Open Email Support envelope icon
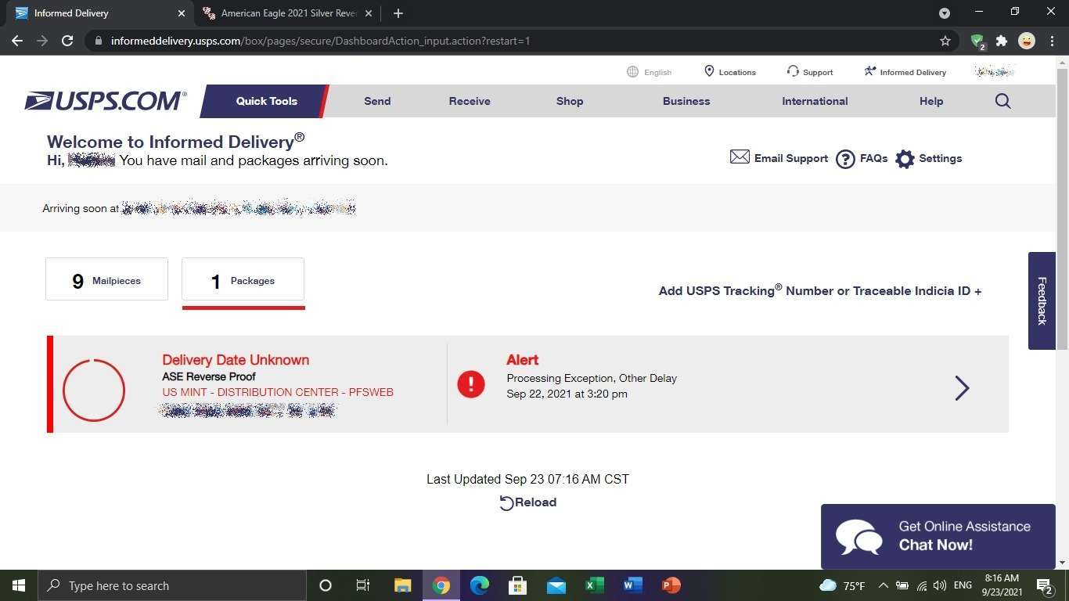The image size is (1069, 601). 740,157
